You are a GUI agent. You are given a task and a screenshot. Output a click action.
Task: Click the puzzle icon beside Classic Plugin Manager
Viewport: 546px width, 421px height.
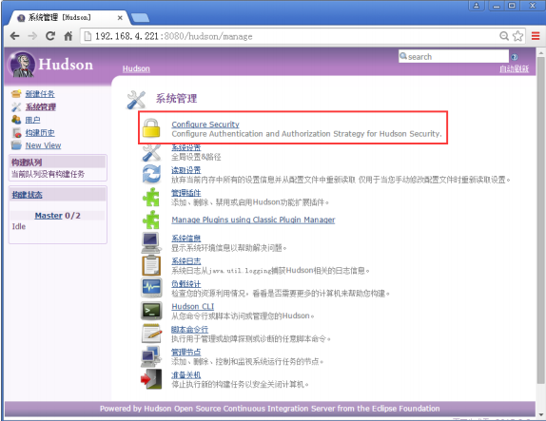[151, 220]
